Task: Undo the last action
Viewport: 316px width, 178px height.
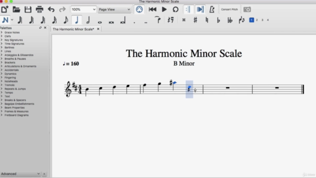Action: pos(51,9)
